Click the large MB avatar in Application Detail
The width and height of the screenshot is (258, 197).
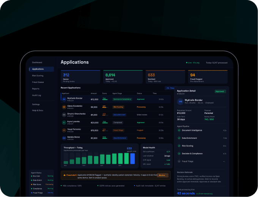tap(180, 101)
